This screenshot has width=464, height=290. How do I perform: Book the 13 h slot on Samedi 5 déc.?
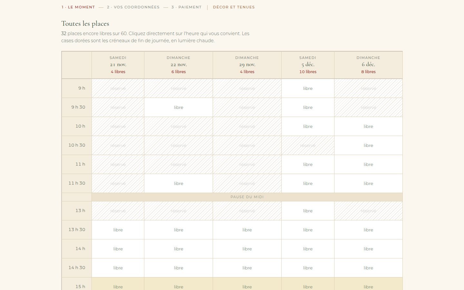(308, 211)
